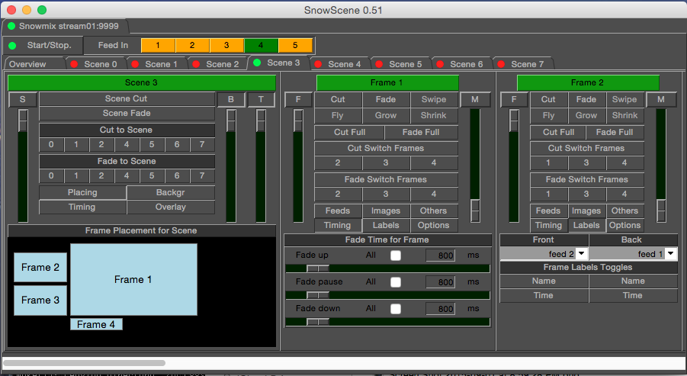Screen dimensions: 687x376
Task: Select feed in number 3
Action: coord(226,45)
